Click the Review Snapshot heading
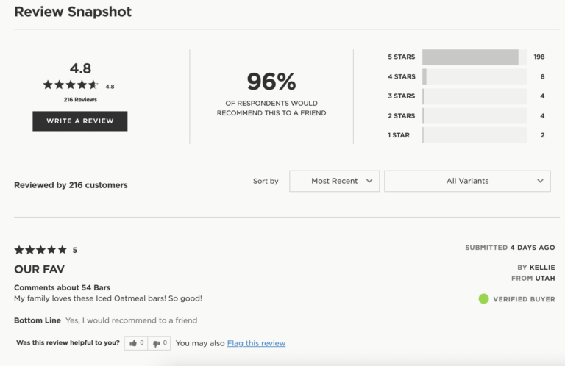 [x=73, y=12]
